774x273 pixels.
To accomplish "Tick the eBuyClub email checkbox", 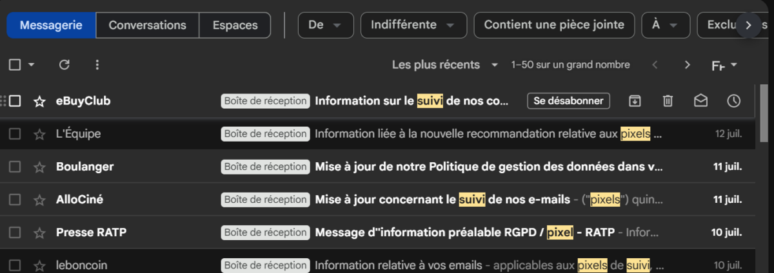I will click(15, 101).
